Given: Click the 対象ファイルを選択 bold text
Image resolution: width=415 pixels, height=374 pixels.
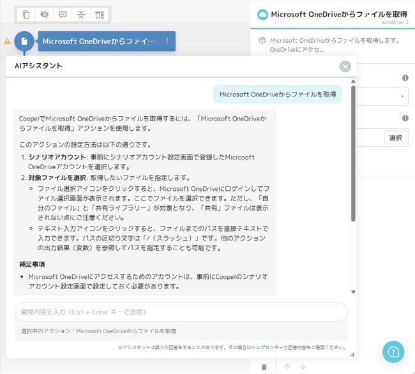Looking at the screenshot, I should [x=57, y=177].
